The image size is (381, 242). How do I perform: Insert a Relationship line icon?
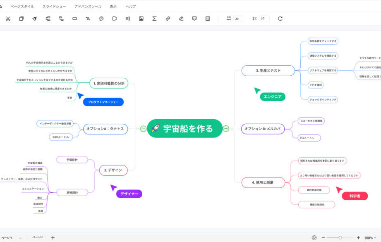point(88,19)
